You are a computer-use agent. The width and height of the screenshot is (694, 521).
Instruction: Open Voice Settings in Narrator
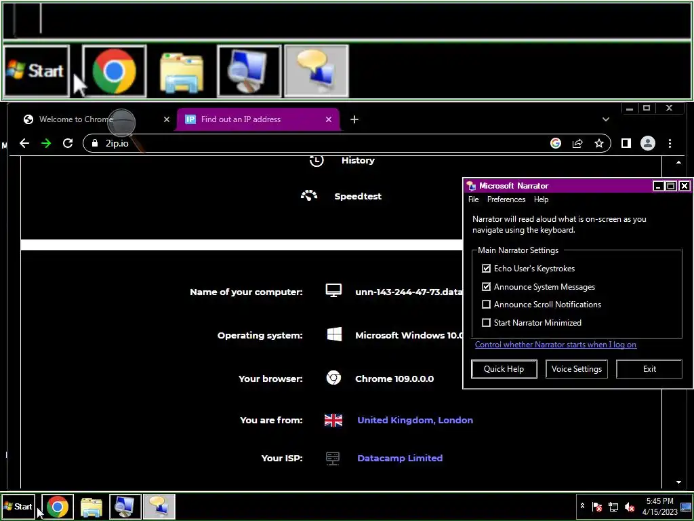pyautogui.click(x=577, y=369)
